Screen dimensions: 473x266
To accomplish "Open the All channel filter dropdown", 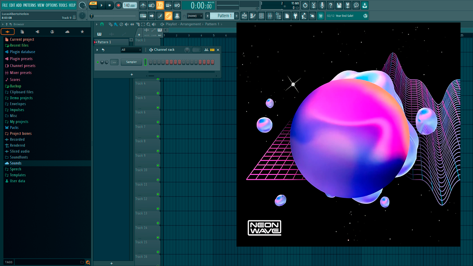I will tap(131, 50).
